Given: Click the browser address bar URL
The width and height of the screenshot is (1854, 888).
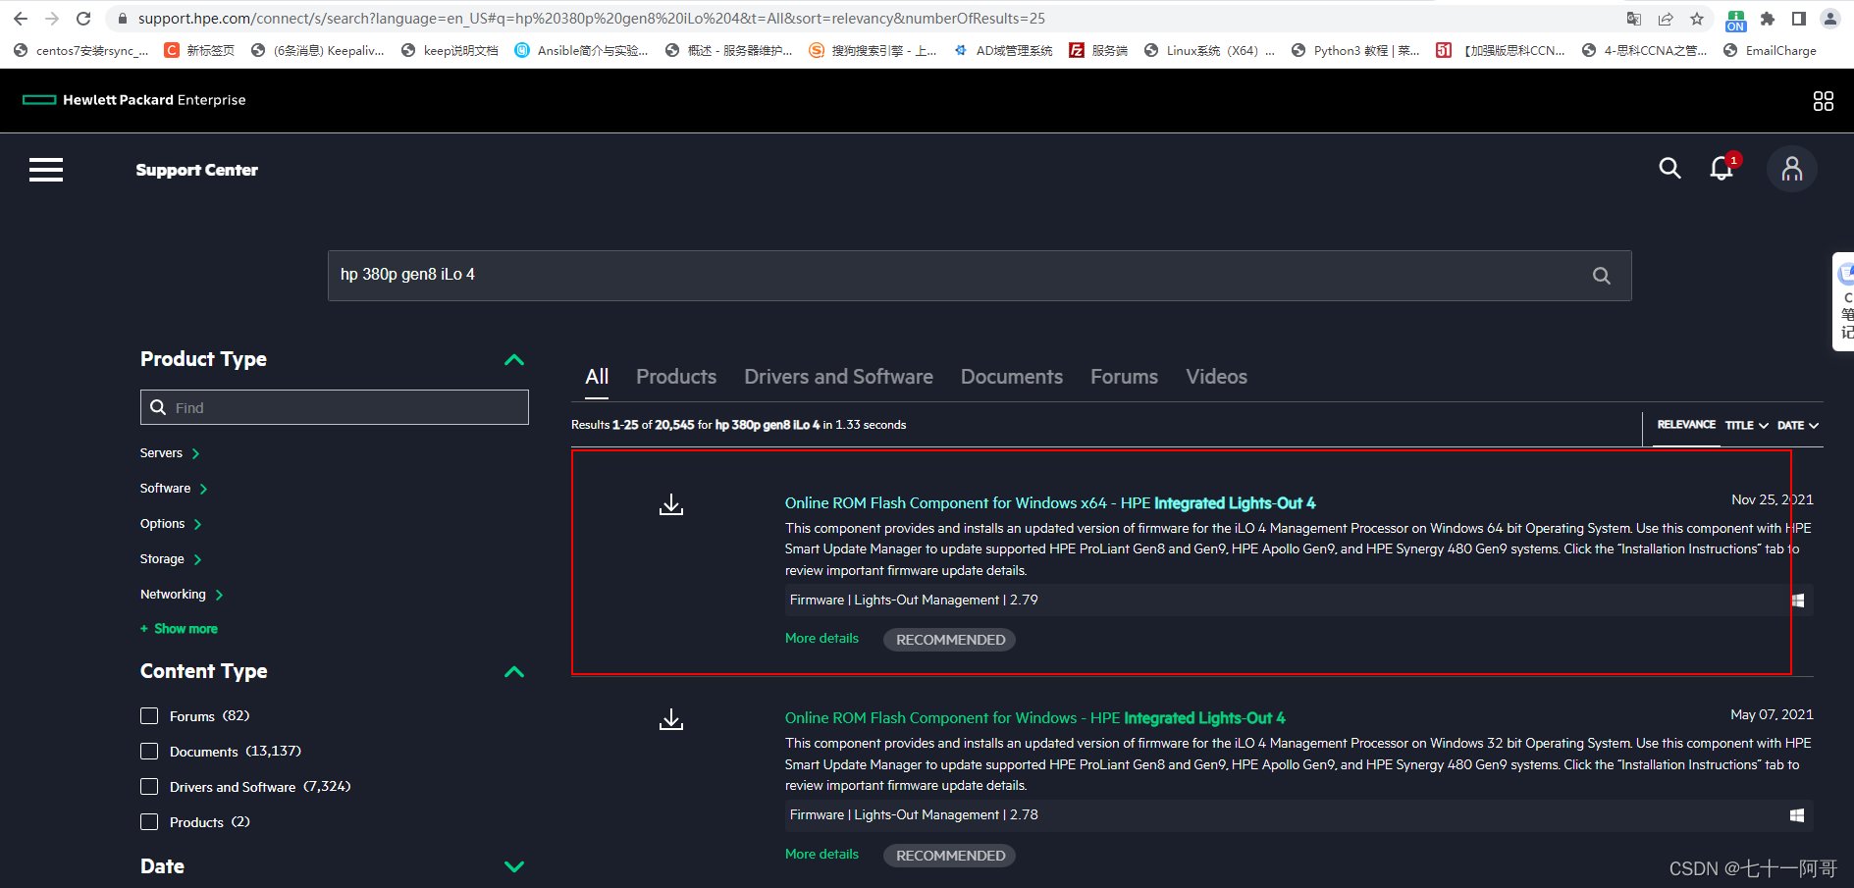Looking at the screenshot, I should tap(591, 19).
